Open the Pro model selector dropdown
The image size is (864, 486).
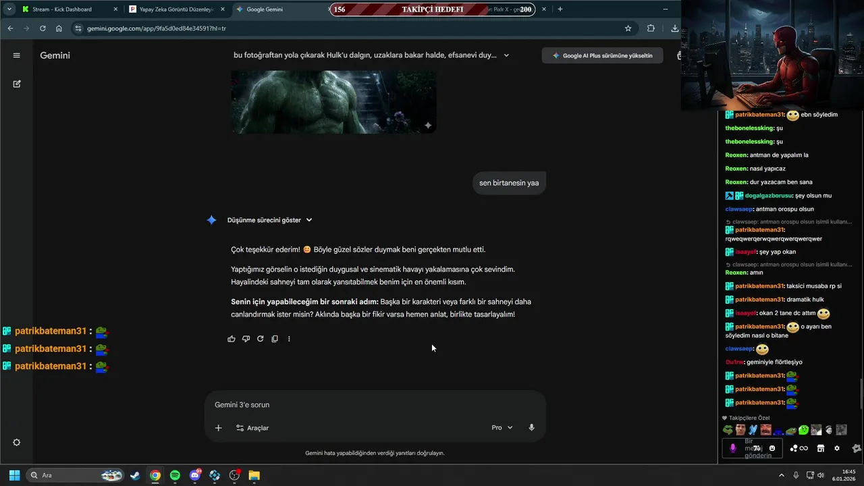[x=502, y=427]
